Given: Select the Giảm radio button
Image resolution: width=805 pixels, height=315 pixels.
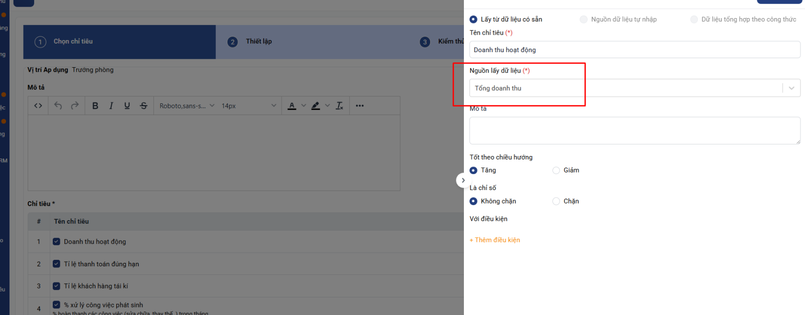Looking at the screenshot, I should point(556,171).
